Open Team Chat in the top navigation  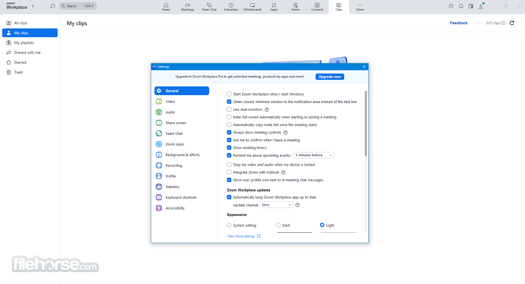pos(209,7)
